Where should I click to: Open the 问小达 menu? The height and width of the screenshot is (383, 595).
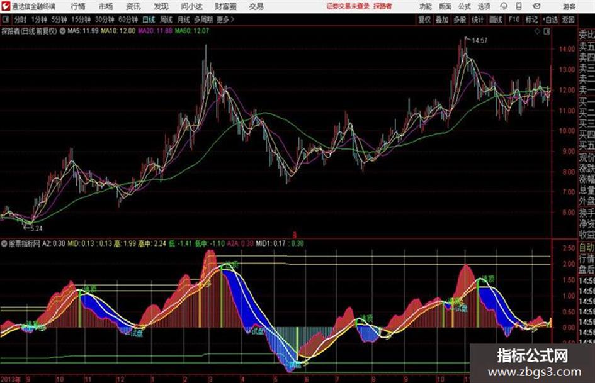click(191, 6)
